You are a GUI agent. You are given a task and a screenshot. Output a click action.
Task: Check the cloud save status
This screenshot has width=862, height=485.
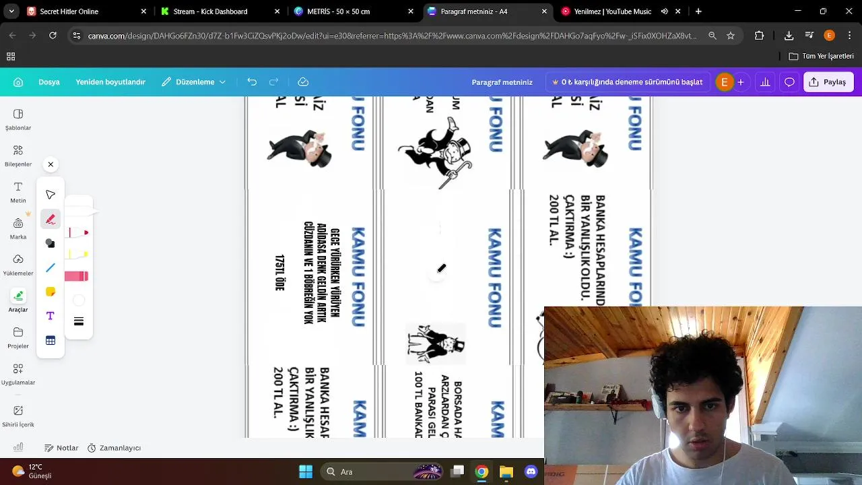[x=303, y=82]
